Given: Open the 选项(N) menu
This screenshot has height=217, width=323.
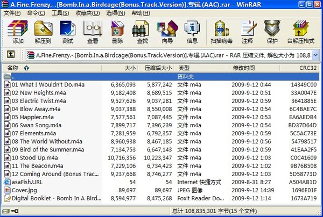Looking at the screenshot, I should point(116,13).
